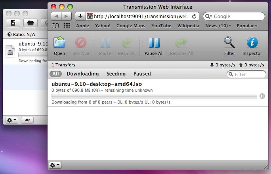Click the Pause All icon
Image resolution: width=271 pixels, height=174 pixels.
click(154, 43)
